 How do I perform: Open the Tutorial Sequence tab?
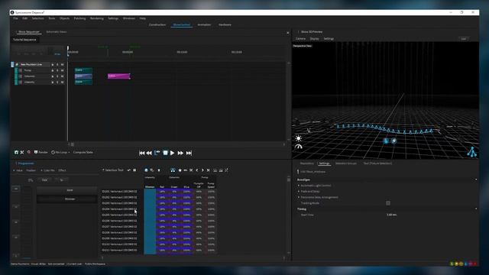click(x=24, y=40)
